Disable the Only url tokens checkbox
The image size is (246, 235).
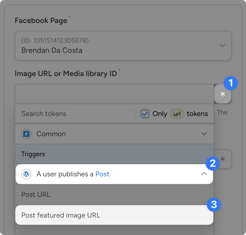pyautogui.click(x=145, y=114)
